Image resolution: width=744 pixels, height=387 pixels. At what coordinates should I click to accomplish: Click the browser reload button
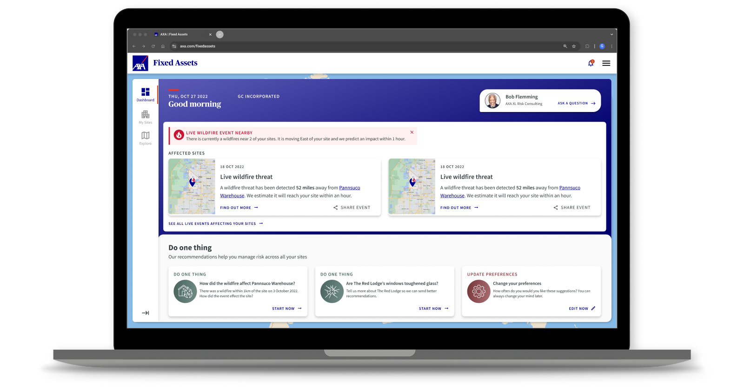coord(153,46)
